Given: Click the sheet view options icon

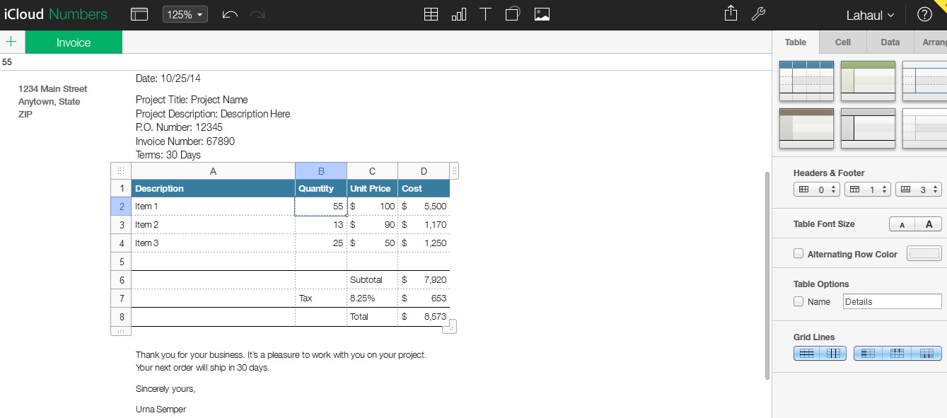Looking at the screenshot, I should coord(139,14).
